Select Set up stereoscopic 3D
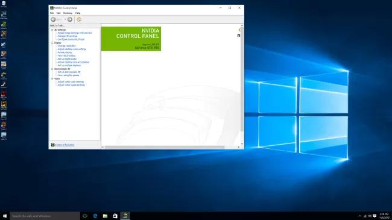The height and width of the screenshot is (220, 392). coord(69,72)
